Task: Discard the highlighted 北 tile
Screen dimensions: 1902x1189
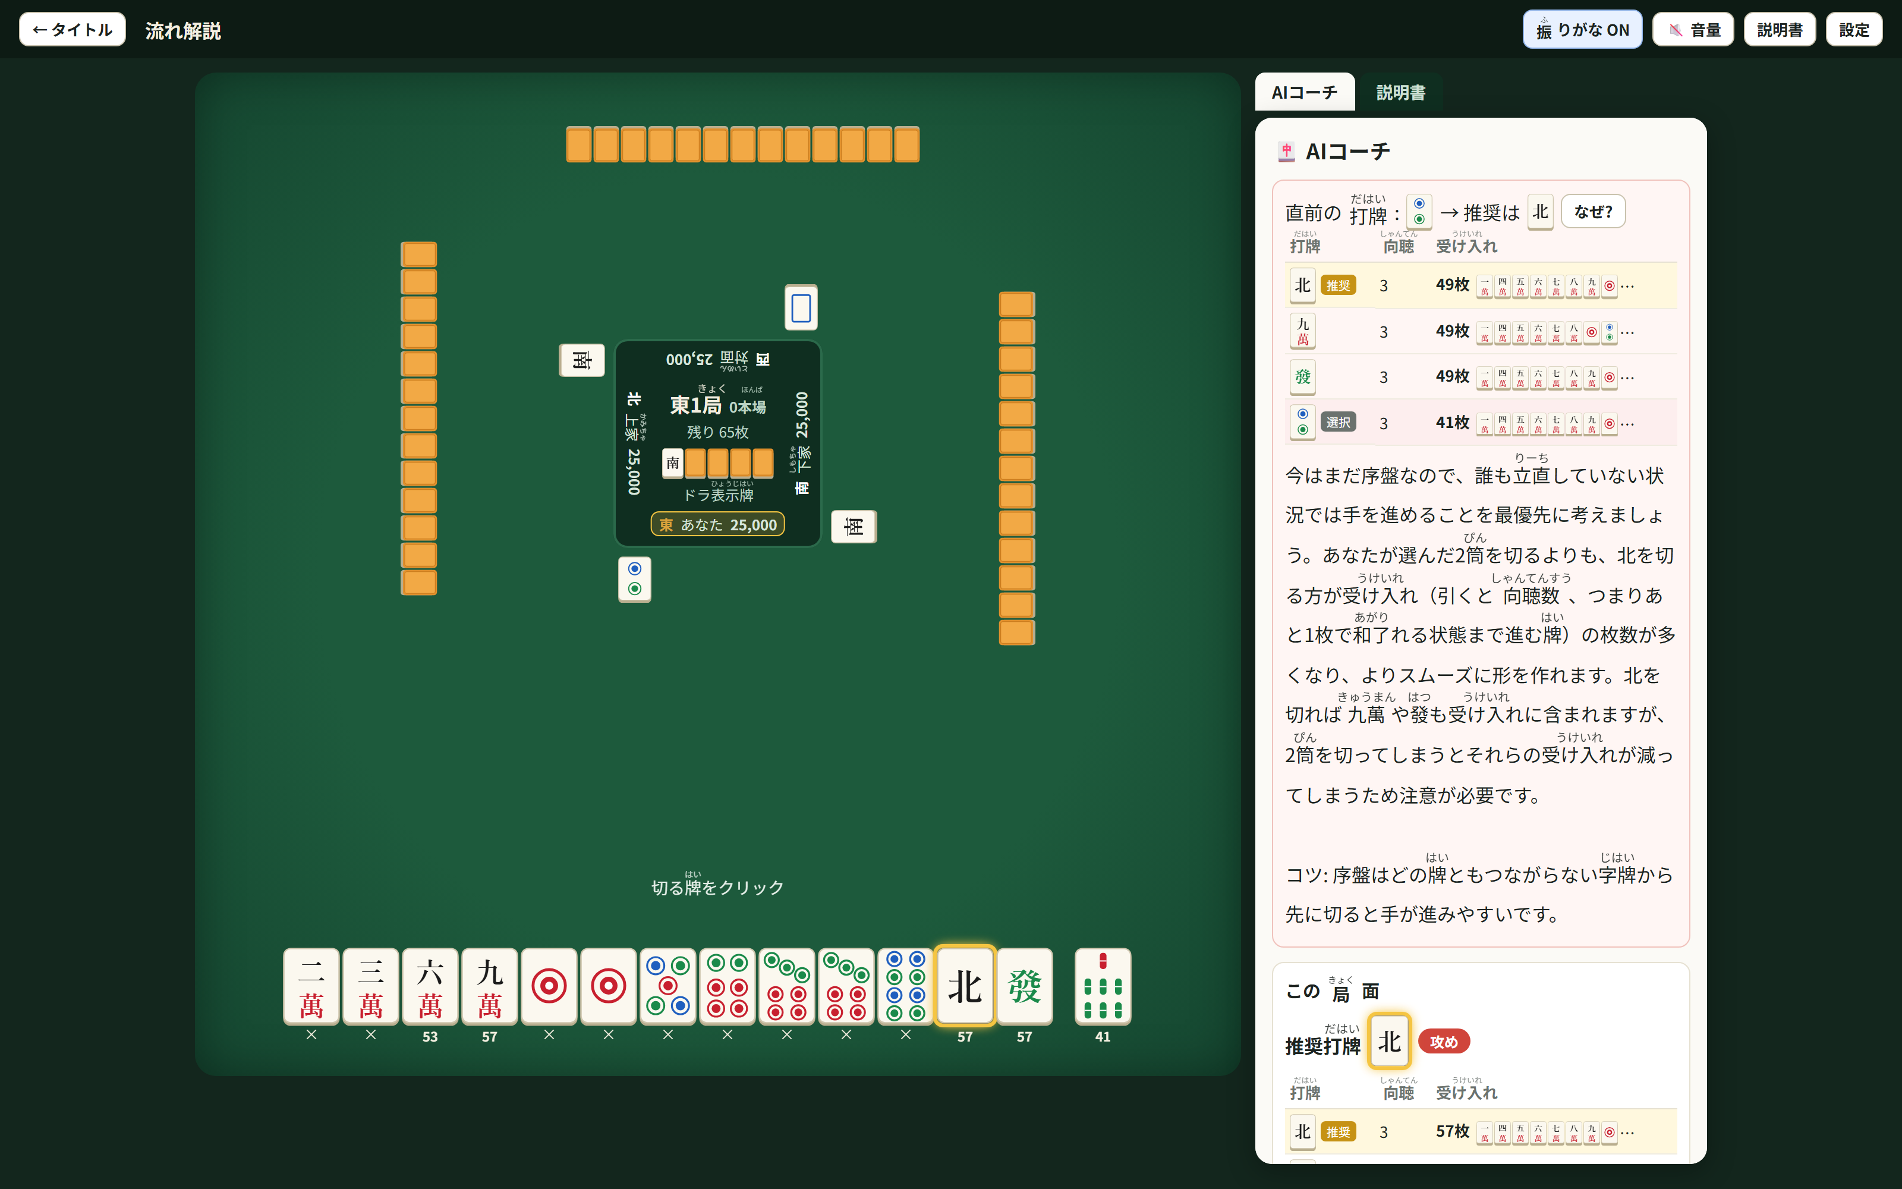Action: (x=965, y=986)
